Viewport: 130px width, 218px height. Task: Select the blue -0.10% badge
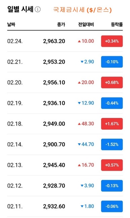point(112,62)
